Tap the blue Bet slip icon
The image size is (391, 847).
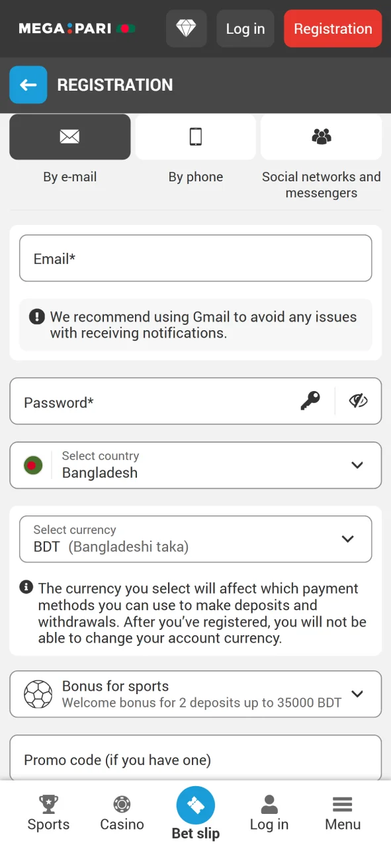click(195, 806)
